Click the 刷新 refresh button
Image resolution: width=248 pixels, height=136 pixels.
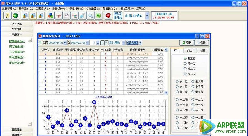click(x=187, y=43)
